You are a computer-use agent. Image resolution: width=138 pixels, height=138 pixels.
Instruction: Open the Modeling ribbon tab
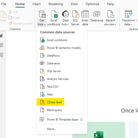point(56,4)
